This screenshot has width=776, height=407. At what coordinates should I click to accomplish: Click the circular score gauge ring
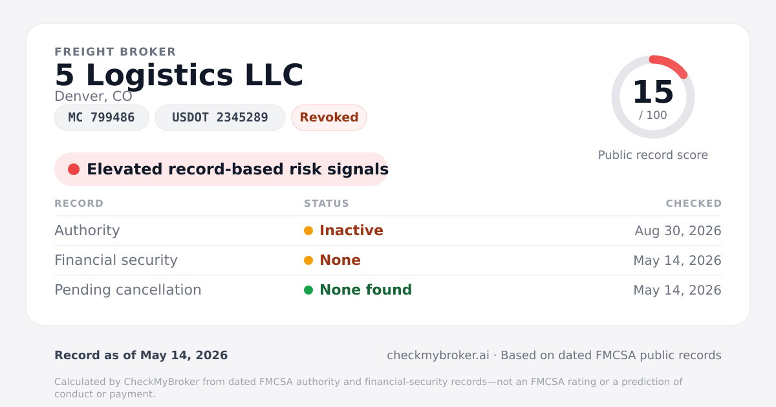click(653, 97)
